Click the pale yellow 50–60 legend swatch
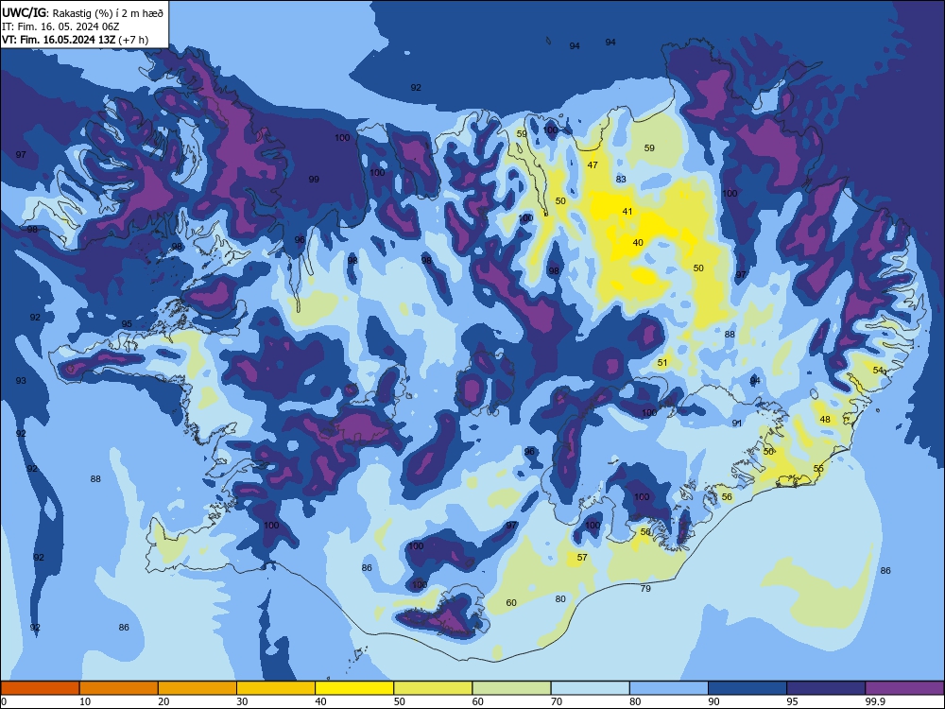Image resolution: width=945 pixels, height=709 pixels. [x=434, y=688]
